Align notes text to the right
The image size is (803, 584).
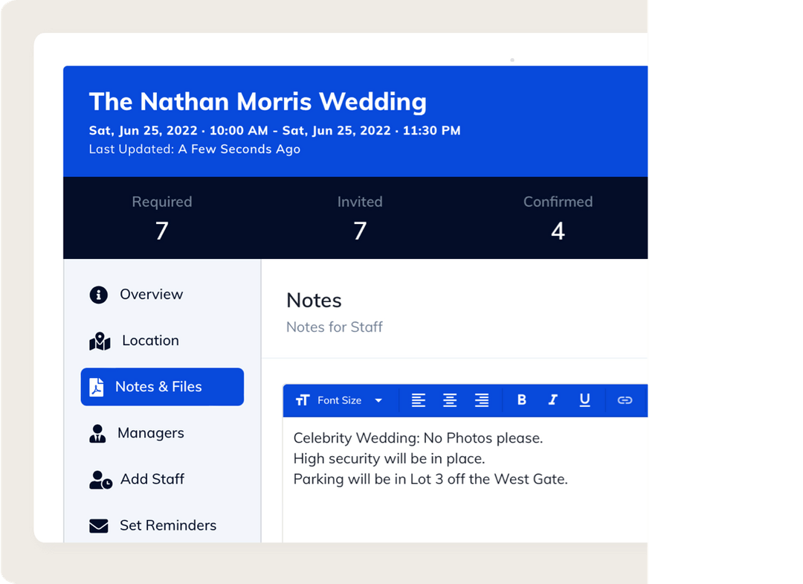point(482,400)
